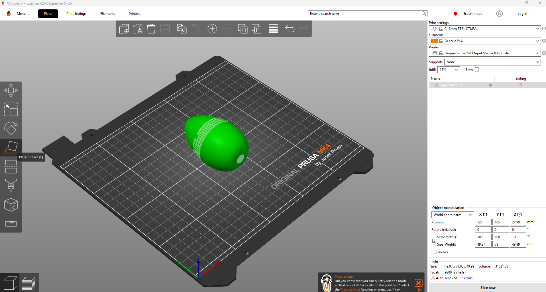Click the Undo arrow icon
This screenshot has height=292, width=546.
[x=290, y=29]
